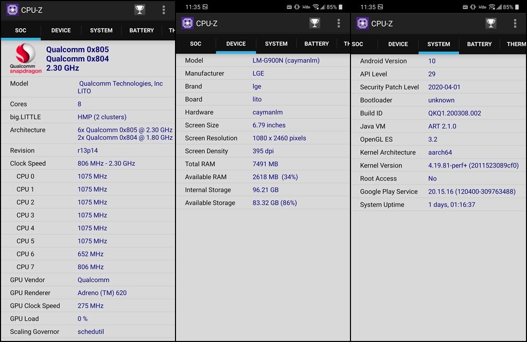Click Internal Storage '96.21 GB'
Screen dimensions: 527x342
(x=266, y=190)
